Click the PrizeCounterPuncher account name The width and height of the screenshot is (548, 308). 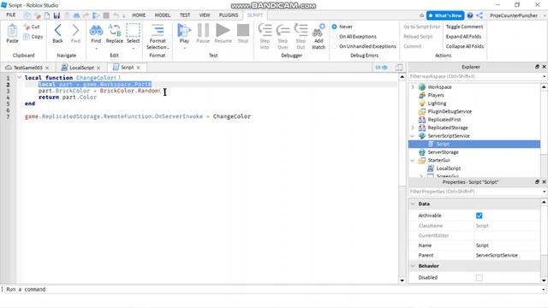[x=514, y=15]
